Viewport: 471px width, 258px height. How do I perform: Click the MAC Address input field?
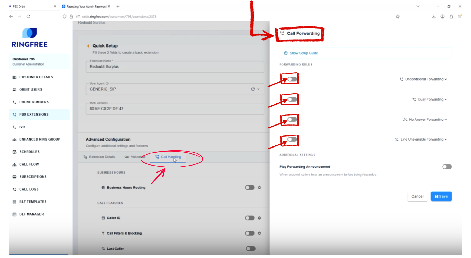(x=175, y=109)
